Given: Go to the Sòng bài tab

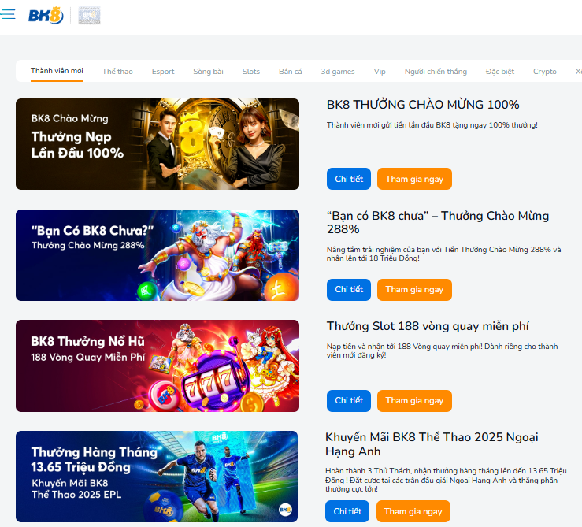Looking at the screenshot, I should 208,72.
